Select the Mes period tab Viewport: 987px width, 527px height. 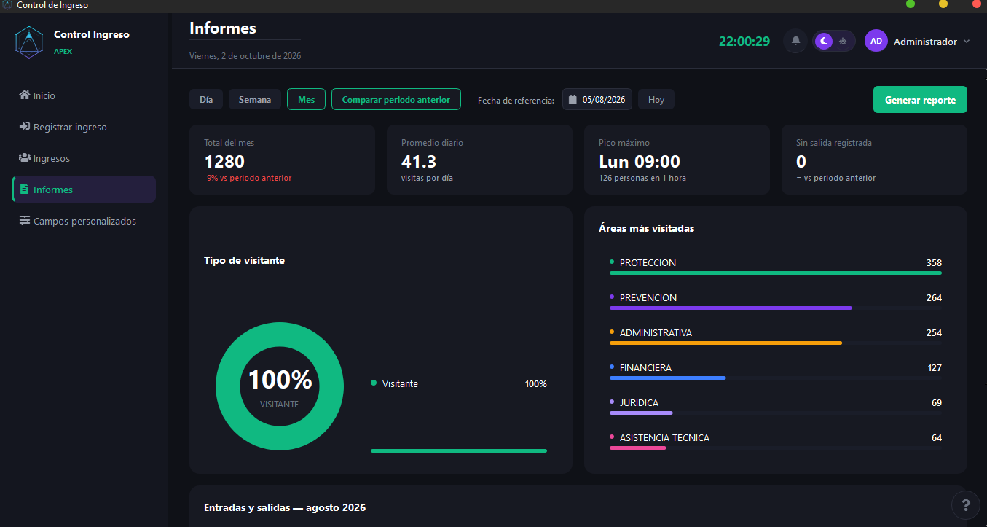tap(307, 99)
